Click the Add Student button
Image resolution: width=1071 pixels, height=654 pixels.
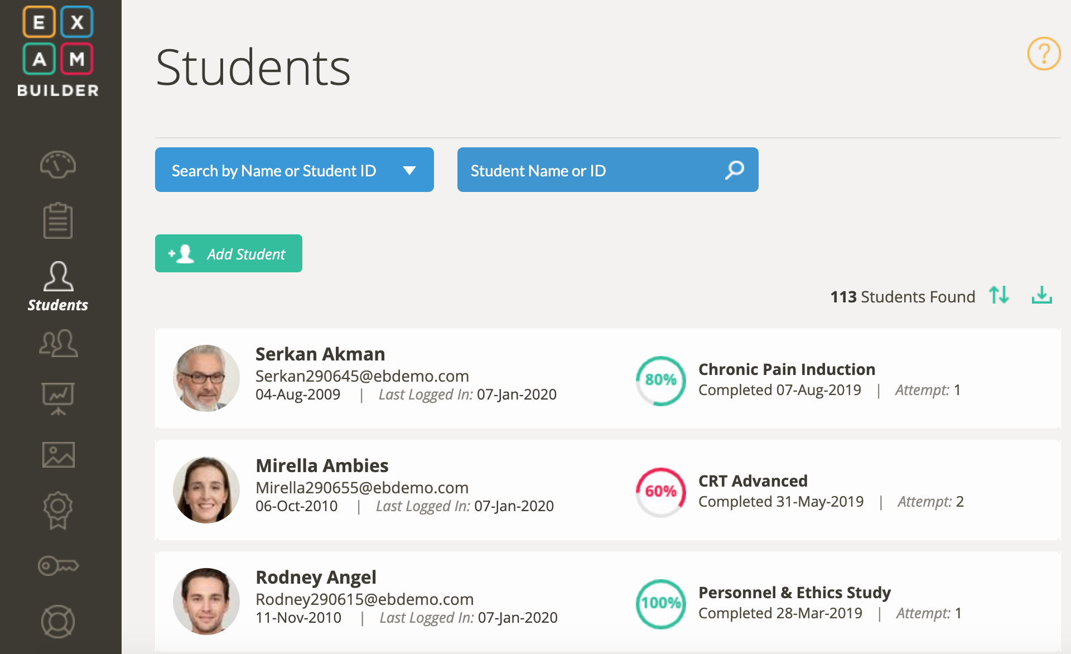point(229,253)
